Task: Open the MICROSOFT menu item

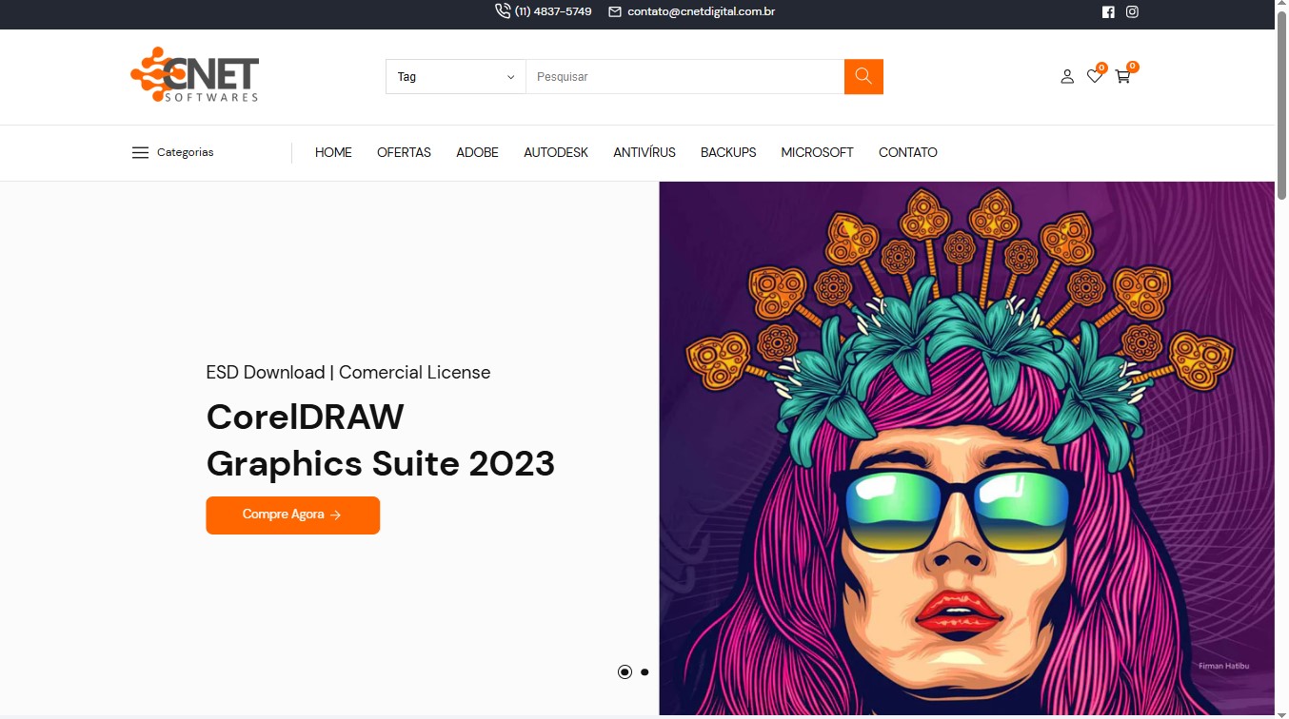Action: [817, 152]
